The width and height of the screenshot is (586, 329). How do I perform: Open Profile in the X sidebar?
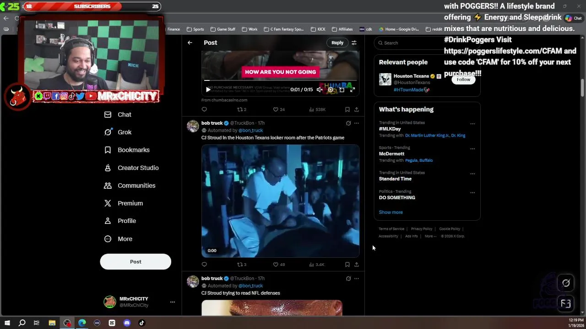[120, 221]
